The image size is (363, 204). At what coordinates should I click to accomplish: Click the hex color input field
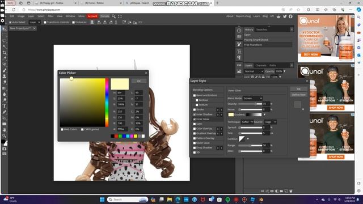point(122,129)
